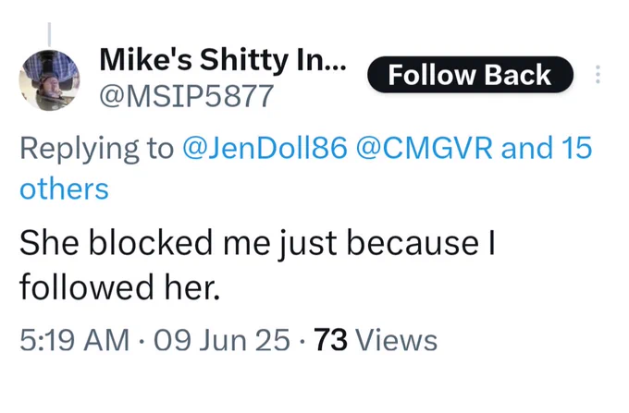The image size is (629, 413).
Task: Click the 5:19 AM timestamp
Action: [x=75, y=340]
